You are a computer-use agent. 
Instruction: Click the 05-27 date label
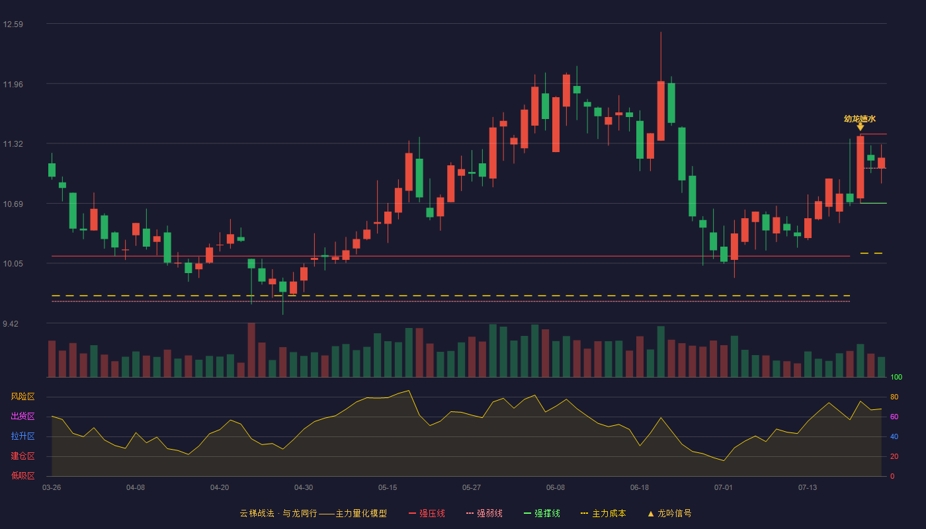tap(472, 487)
